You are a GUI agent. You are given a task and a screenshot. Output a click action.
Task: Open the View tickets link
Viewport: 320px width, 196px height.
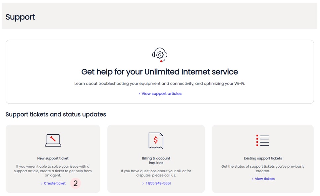(x=265, y=179)
